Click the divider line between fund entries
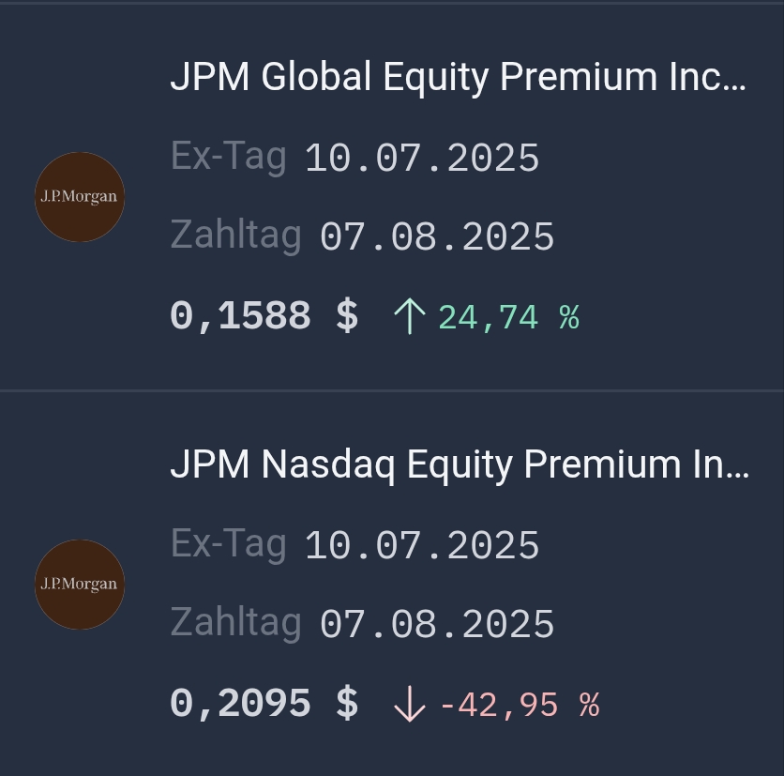The image size is (784, 776). point(392,389)
